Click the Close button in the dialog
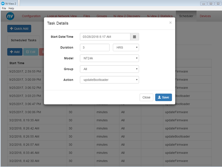Viewport: 222px width, 167px height. 146,97
